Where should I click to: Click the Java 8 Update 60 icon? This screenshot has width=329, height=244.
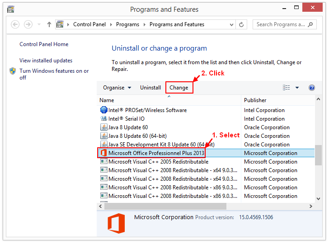tap(103, 127)
